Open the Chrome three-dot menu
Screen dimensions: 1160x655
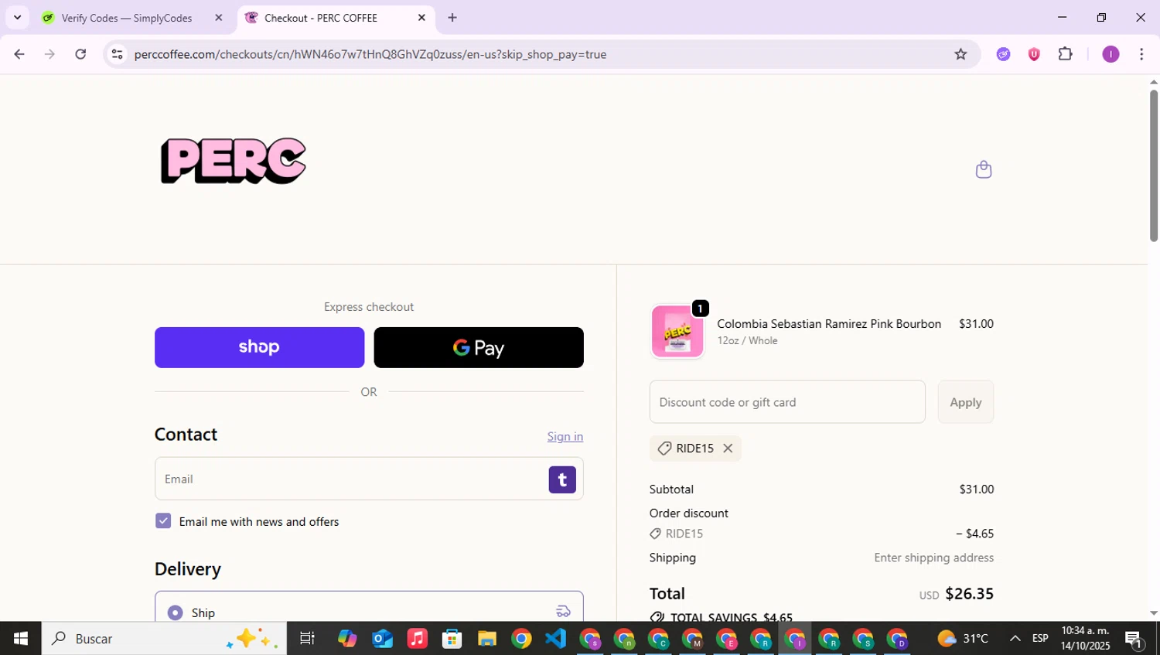pyautogui.click(x=1141, y=54)
